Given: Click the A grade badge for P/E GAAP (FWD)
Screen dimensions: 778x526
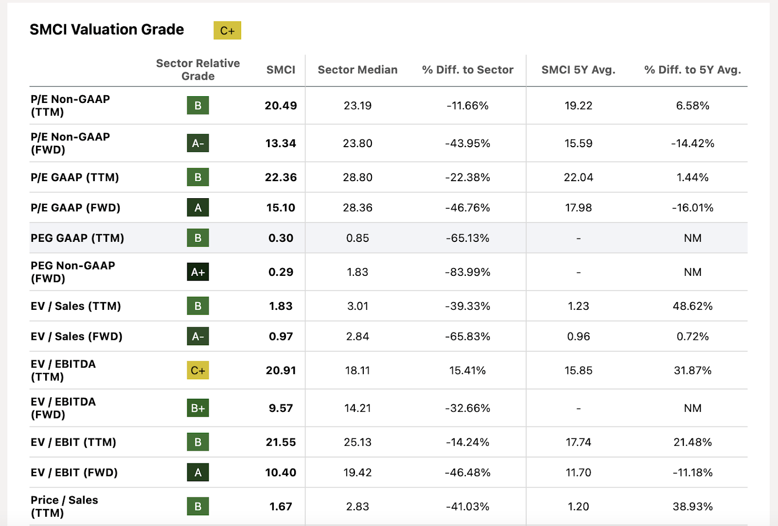Looking at the screenshot, I should (x=198, y=208).
